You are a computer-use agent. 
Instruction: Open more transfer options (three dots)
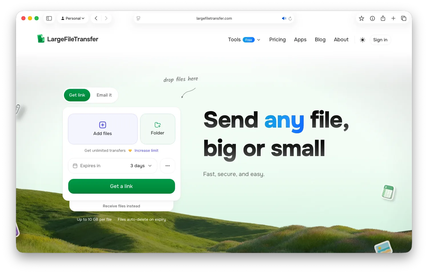coord(168,166)
